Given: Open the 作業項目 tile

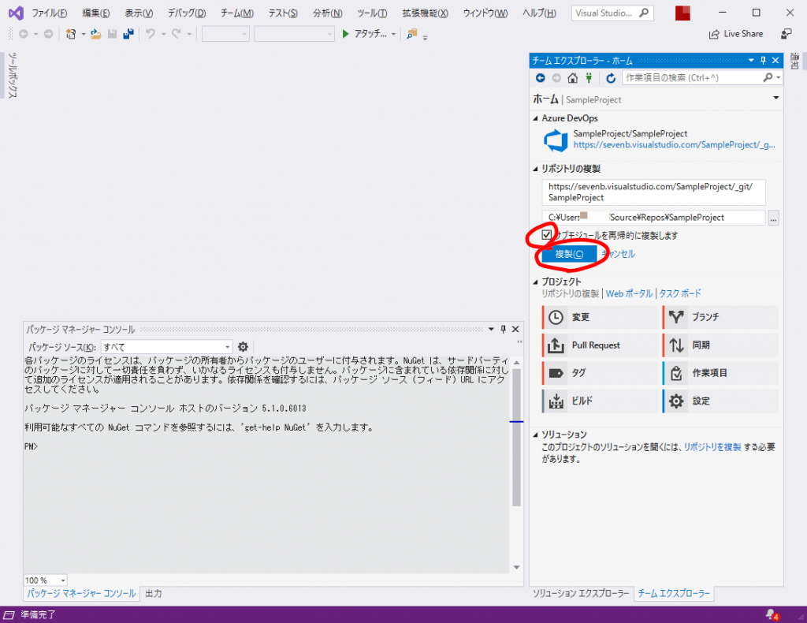Looking at the screenshot, I should coord(720,373).
